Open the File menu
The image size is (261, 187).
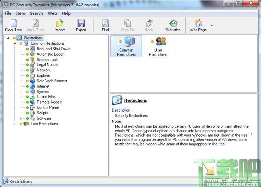8,13
